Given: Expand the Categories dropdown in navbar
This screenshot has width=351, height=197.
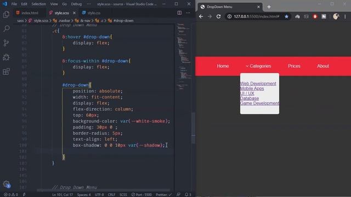Looking at the screenshot, I should pyautogui.click(x=258, y=66).
